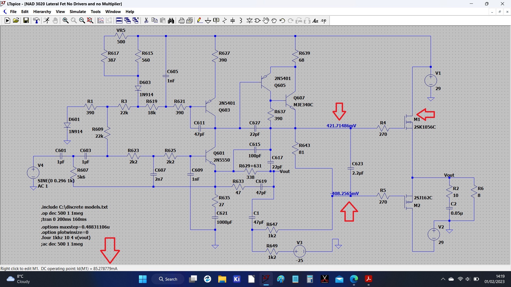Select the Diode placement tool
511x287 pixels.
tap(249, 21)
